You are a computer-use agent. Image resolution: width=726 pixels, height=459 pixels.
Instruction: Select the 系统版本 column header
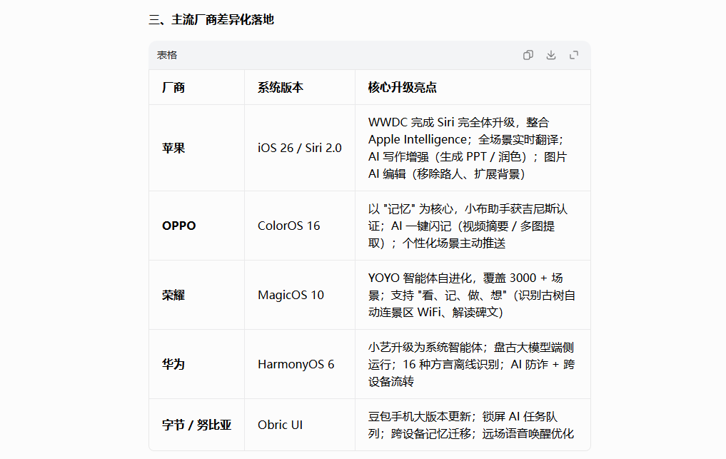pos(300,87)
